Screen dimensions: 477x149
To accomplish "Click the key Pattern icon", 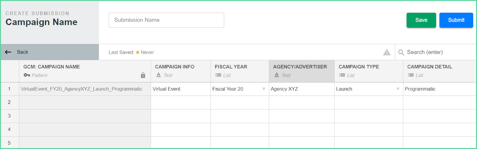I will [27, 75].
